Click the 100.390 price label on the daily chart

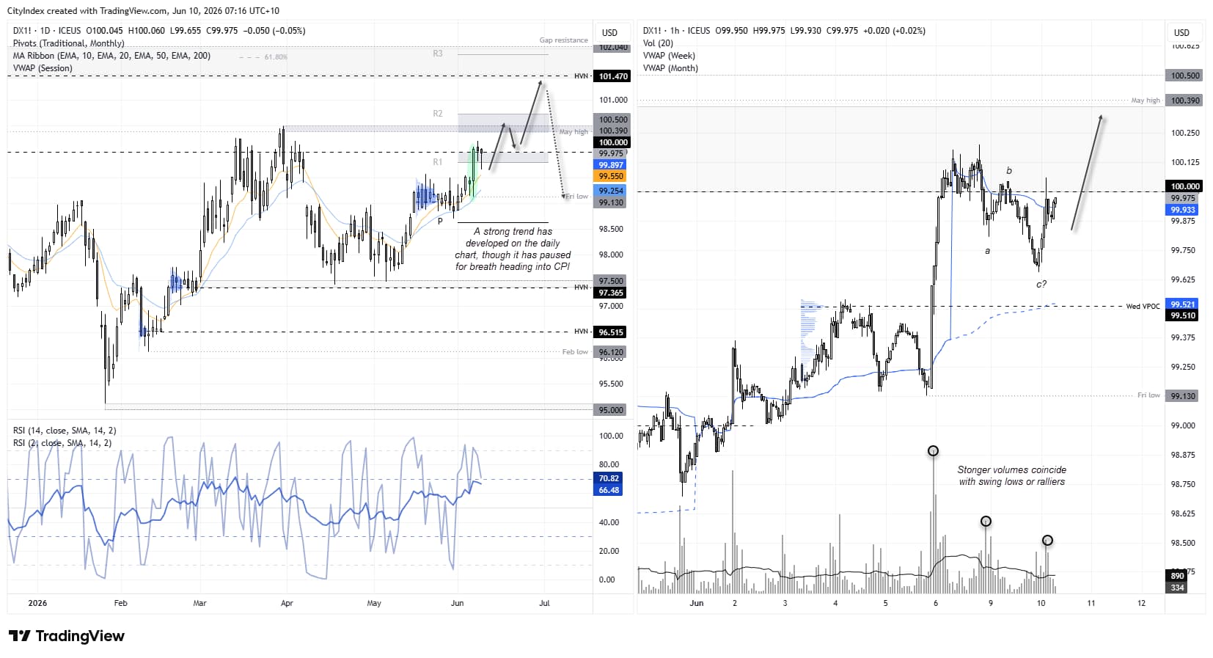point(612,131)
